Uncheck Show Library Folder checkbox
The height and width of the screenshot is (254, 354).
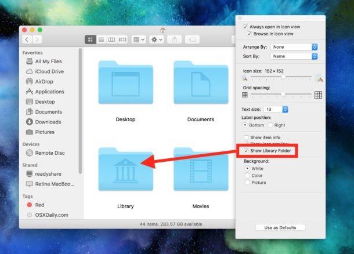pyautogui.click(x=247, y=151)
